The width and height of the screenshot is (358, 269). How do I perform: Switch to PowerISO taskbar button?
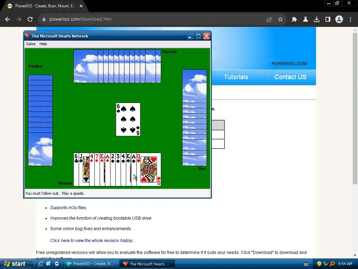(x=91, y=264)
